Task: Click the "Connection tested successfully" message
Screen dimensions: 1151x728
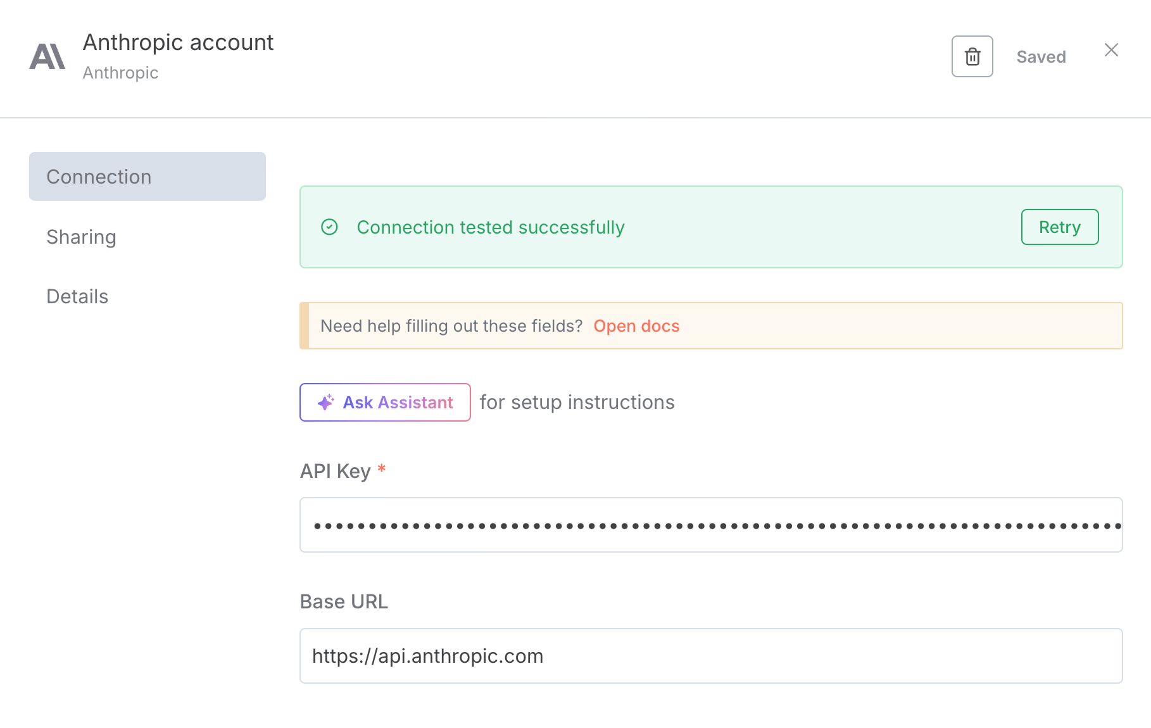Action: [490, 227]
